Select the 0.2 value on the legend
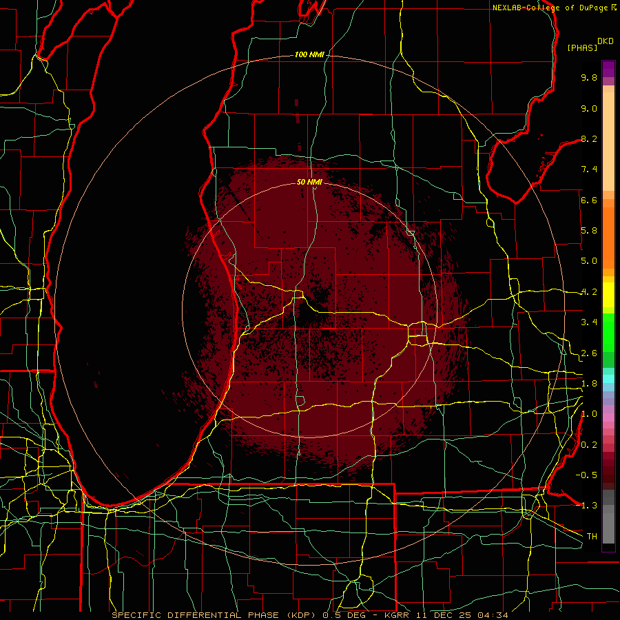This screenshot has width=620, height=620. pos(589,445)
